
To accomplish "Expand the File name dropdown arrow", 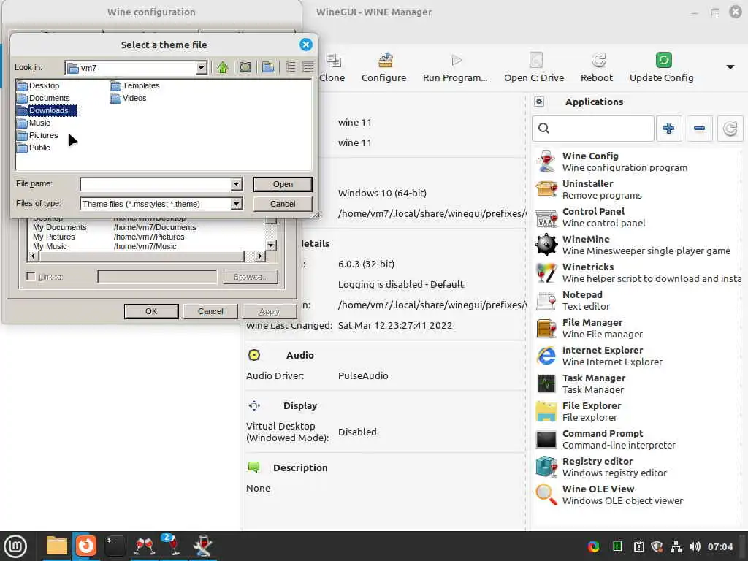I will (236, 184).
